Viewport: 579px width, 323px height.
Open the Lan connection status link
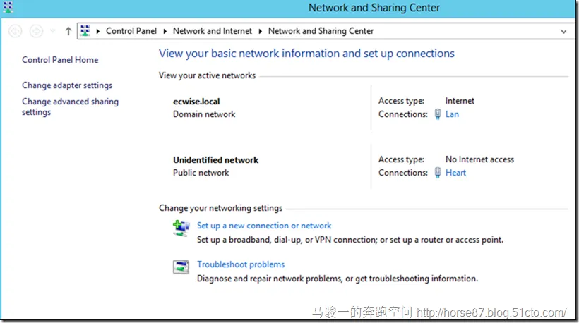452,114
